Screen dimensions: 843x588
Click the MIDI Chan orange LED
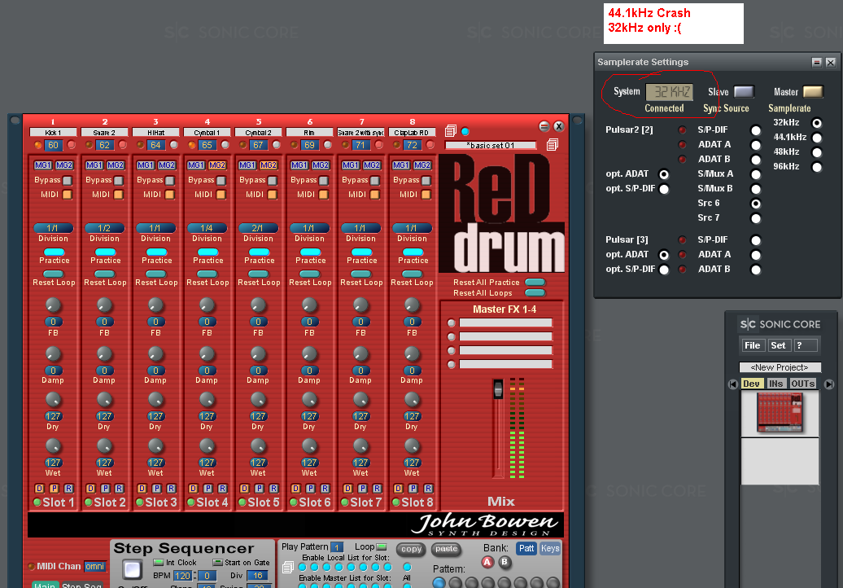(x=31, y=567)
